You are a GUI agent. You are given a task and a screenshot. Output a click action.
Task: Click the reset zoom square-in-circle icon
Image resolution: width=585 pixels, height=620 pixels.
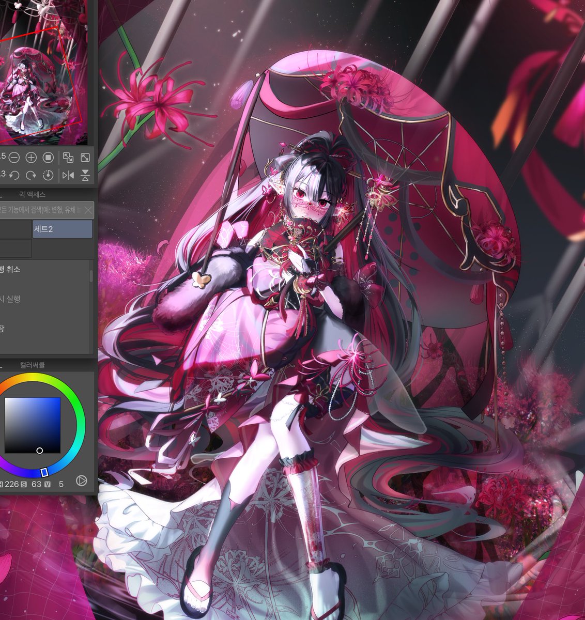click(x=48, y=157)
